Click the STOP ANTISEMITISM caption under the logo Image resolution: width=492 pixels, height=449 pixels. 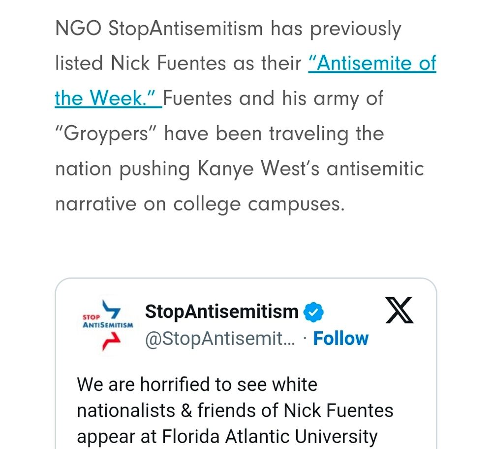tap(107, 320)
